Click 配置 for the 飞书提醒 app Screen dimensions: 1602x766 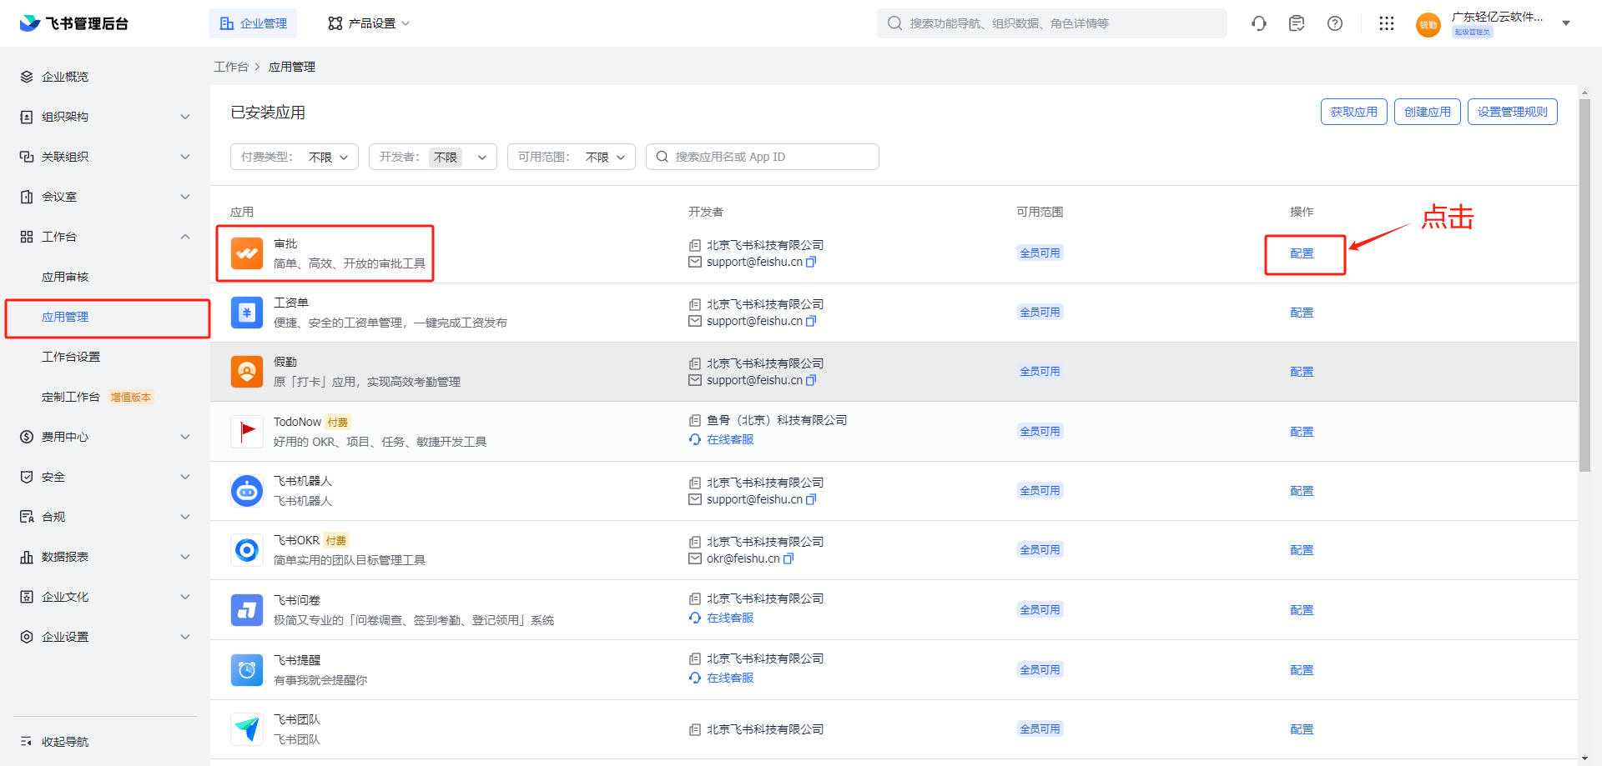click(x=1302, y=670)
